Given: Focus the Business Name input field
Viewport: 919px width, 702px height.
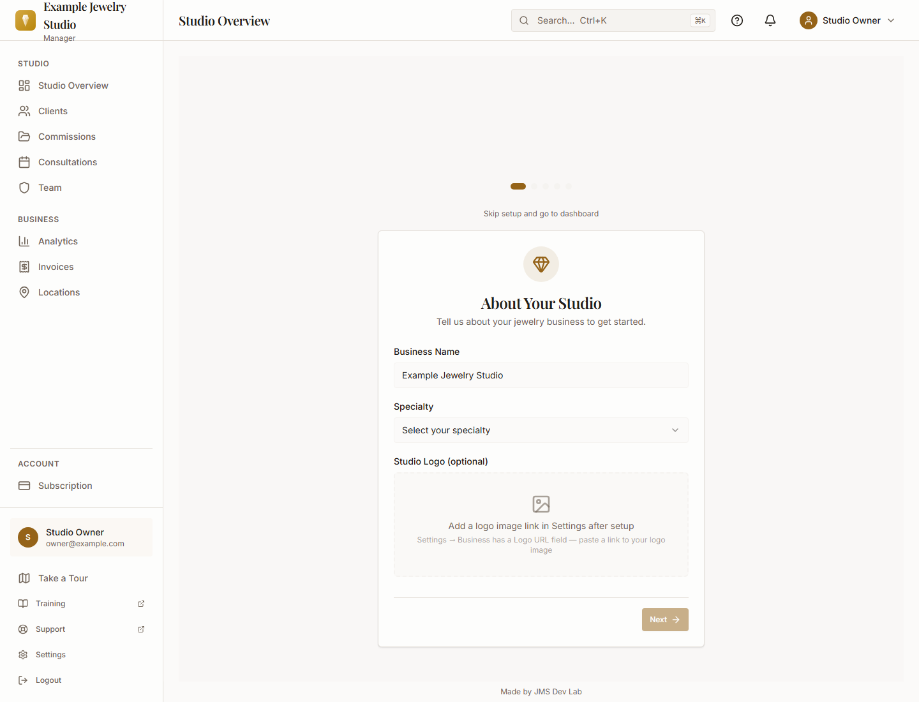Looking at the screenshot, I should click(x=541, y=375).
